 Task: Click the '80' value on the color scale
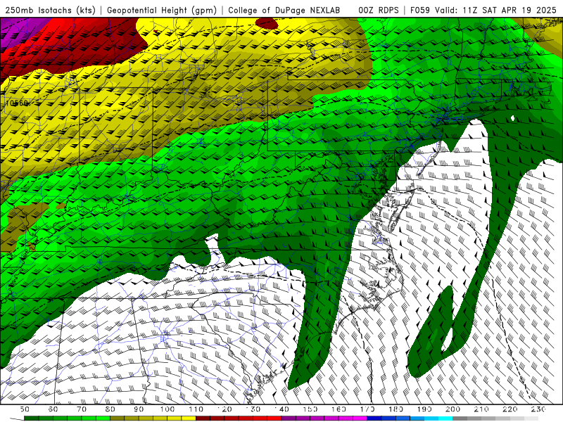110,409
